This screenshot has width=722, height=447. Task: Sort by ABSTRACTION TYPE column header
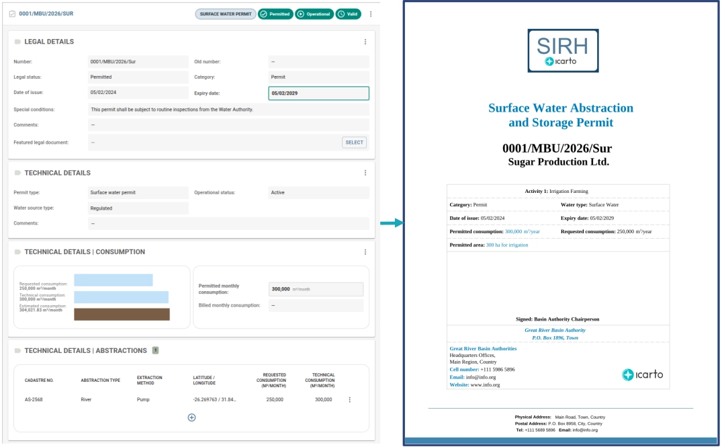point(100,380)
